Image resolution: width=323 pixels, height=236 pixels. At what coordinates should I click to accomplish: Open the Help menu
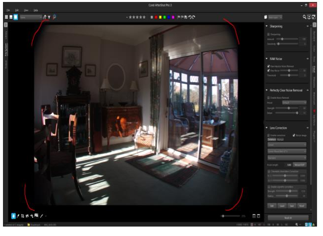pos(36,10)
